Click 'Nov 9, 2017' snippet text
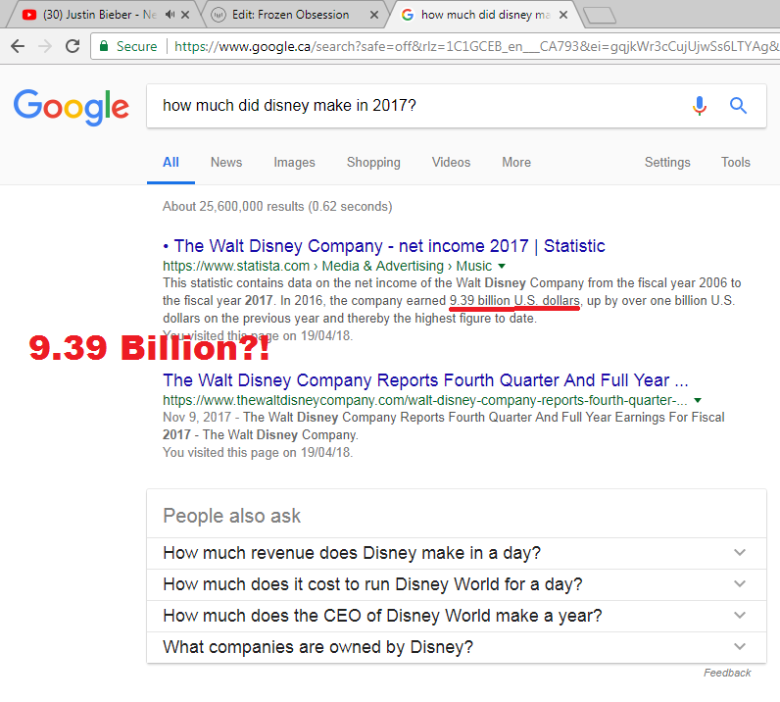780x702 pixels. (x=197, y=418)
